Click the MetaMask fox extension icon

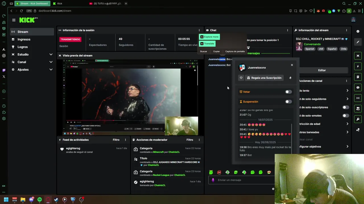tap(318, 11)
